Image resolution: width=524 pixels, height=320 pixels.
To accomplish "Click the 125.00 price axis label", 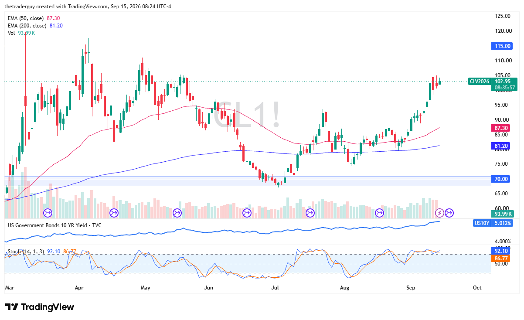I will [502, 16].
